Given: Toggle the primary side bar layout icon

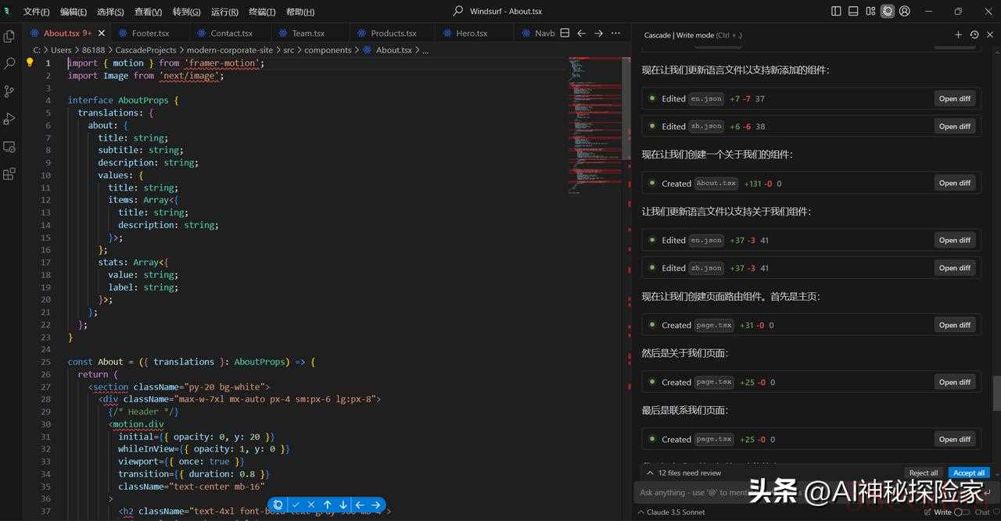Looking at the screenshot, I should (x=836, y=11).
